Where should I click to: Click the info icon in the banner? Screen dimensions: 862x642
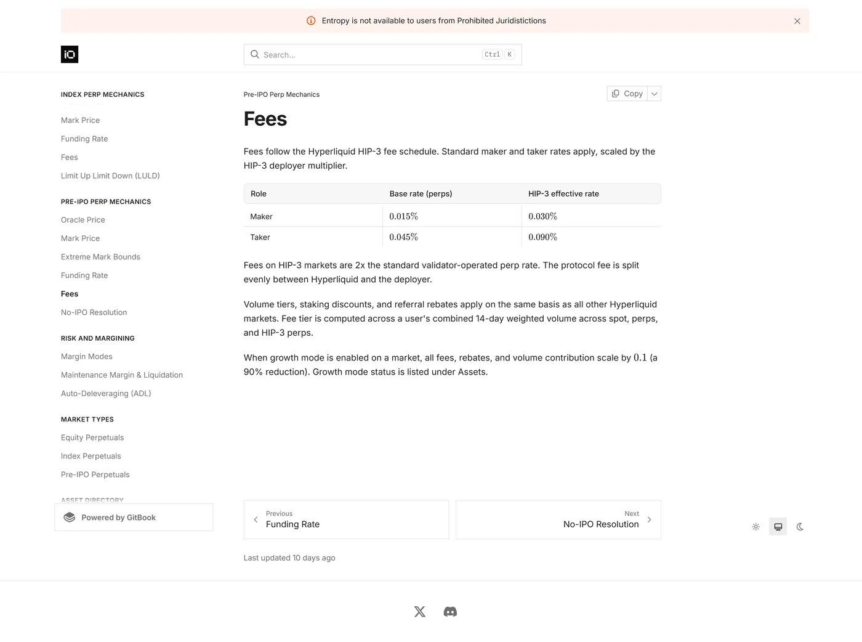pos(311,21)
